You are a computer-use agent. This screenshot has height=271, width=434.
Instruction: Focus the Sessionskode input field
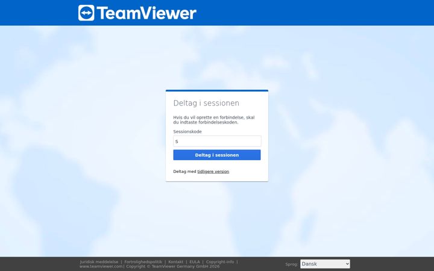(217, 142)
